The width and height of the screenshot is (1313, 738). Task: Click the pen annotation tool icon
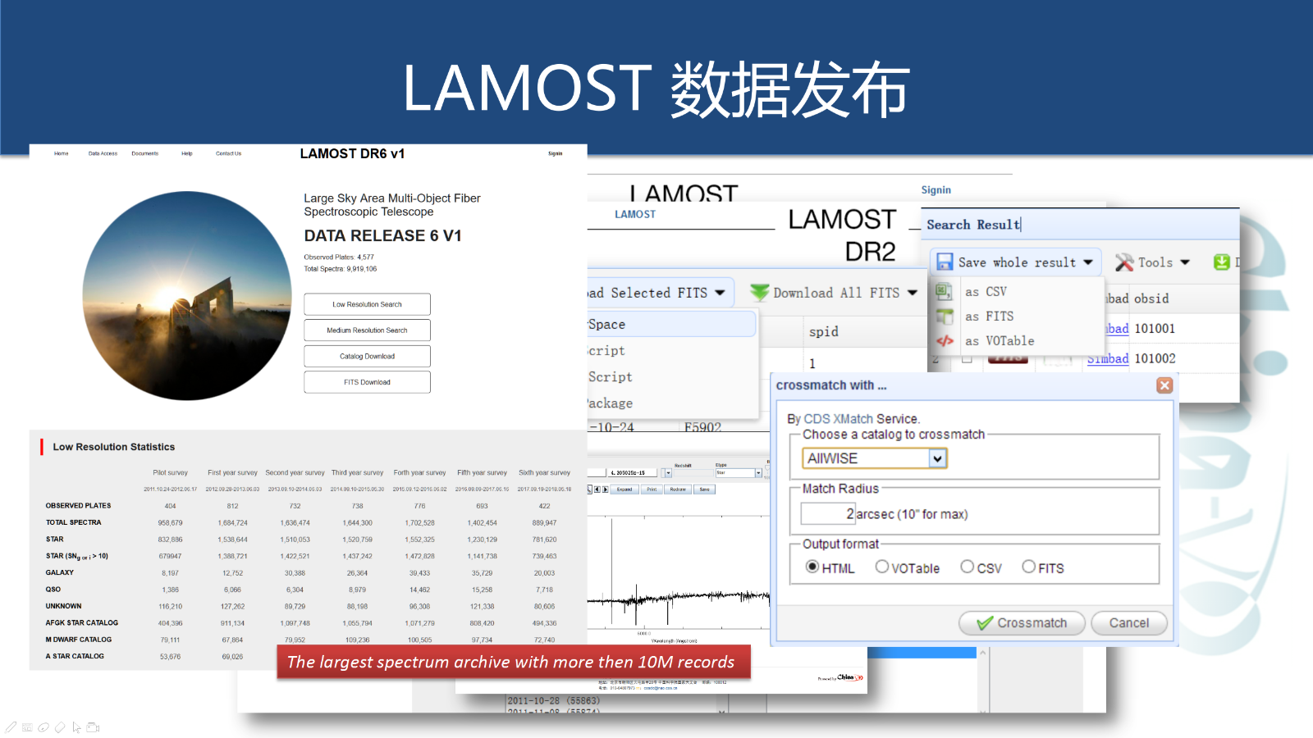pyautogui.click(x=11, y=727)
